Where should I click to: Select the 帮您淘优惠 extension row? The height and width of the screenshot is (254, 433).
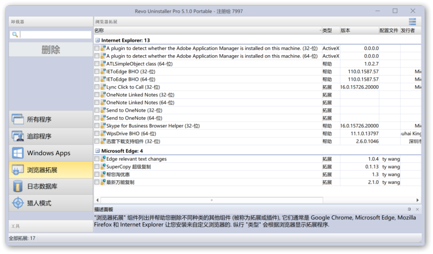coord(258,174)
